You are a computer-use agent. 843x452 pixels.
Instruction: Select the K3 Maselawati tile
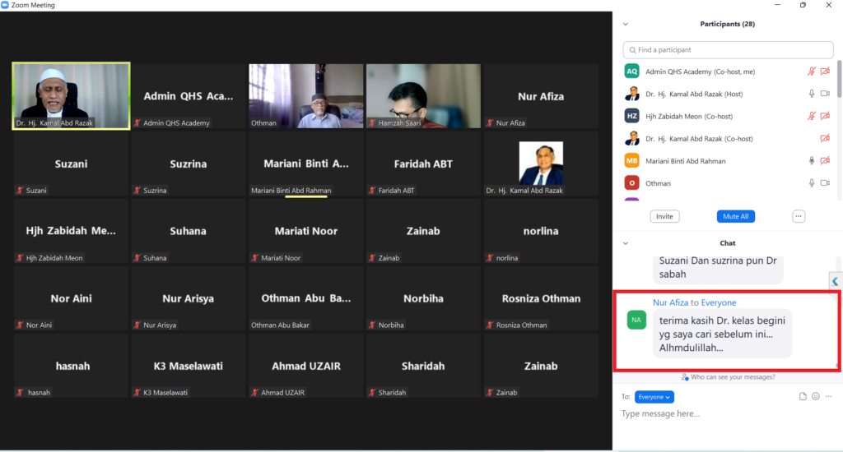(x=189, y=366)
